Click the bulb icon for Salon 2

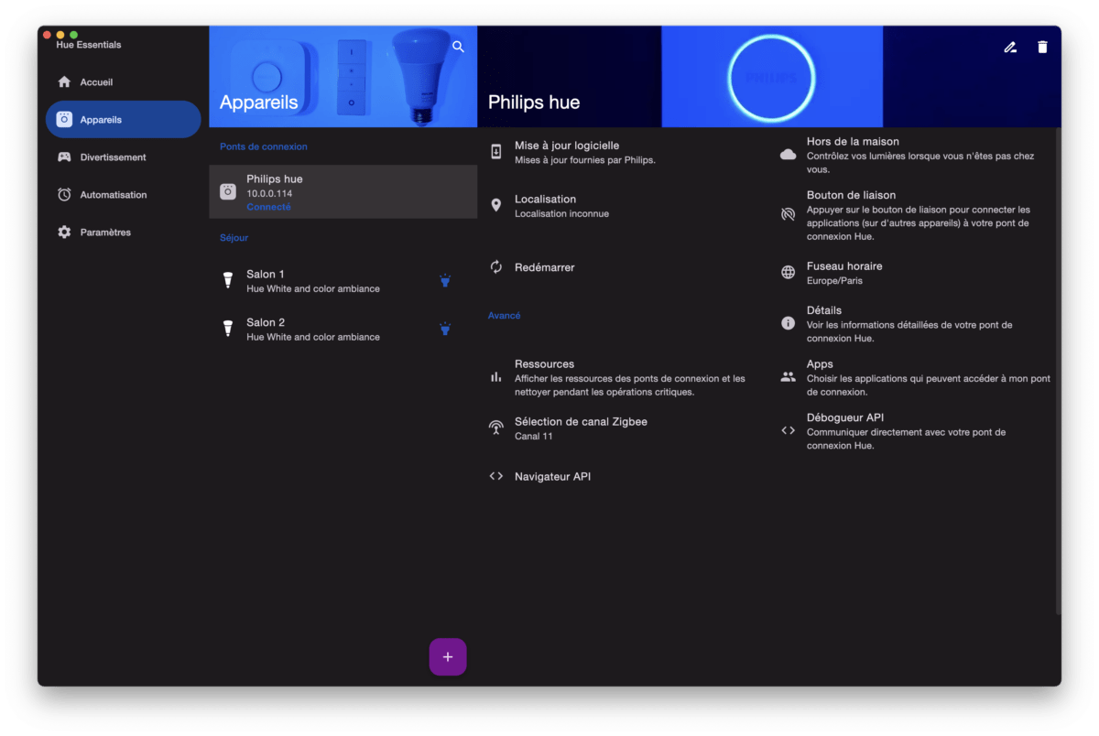point(228,329)
